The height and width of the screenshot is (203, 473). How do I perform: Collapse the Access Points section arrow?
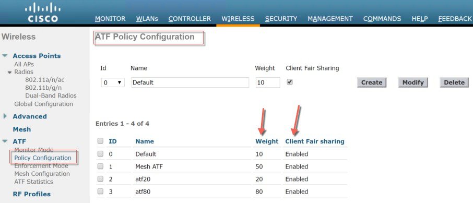5,56
